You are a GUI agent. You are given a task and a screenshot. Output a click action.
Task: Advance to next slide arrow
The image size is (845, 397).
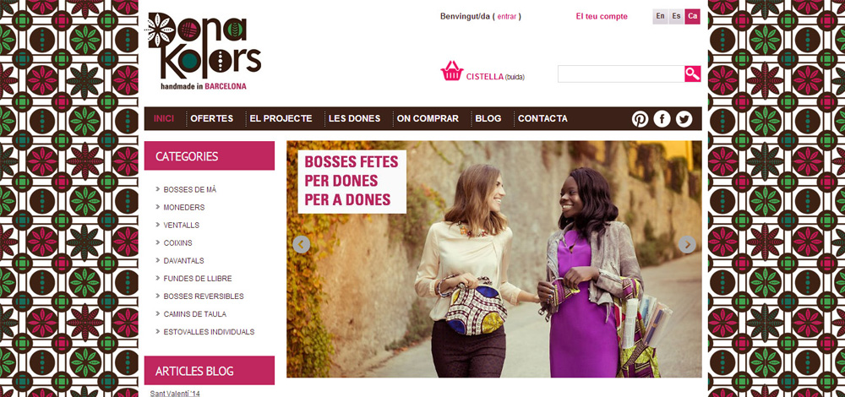(686, 245)
